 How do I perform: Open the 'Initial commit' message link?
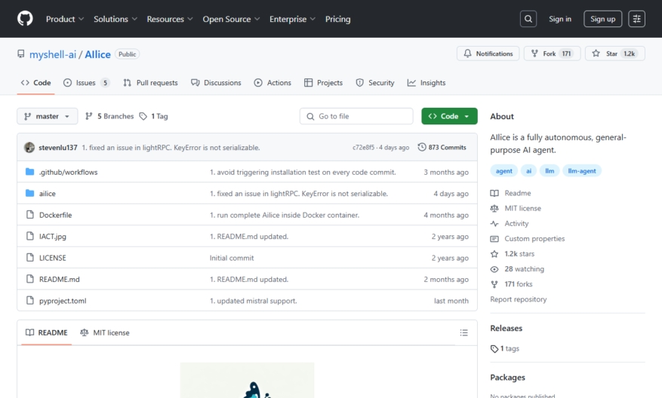coord(232,258)
